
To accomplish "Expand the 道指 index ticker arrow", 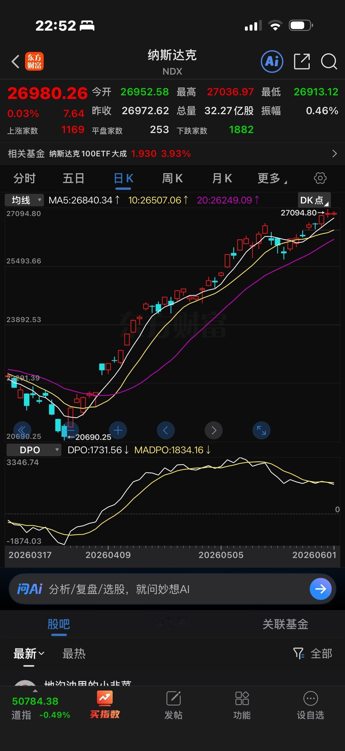I will click(x=35, y=691).
